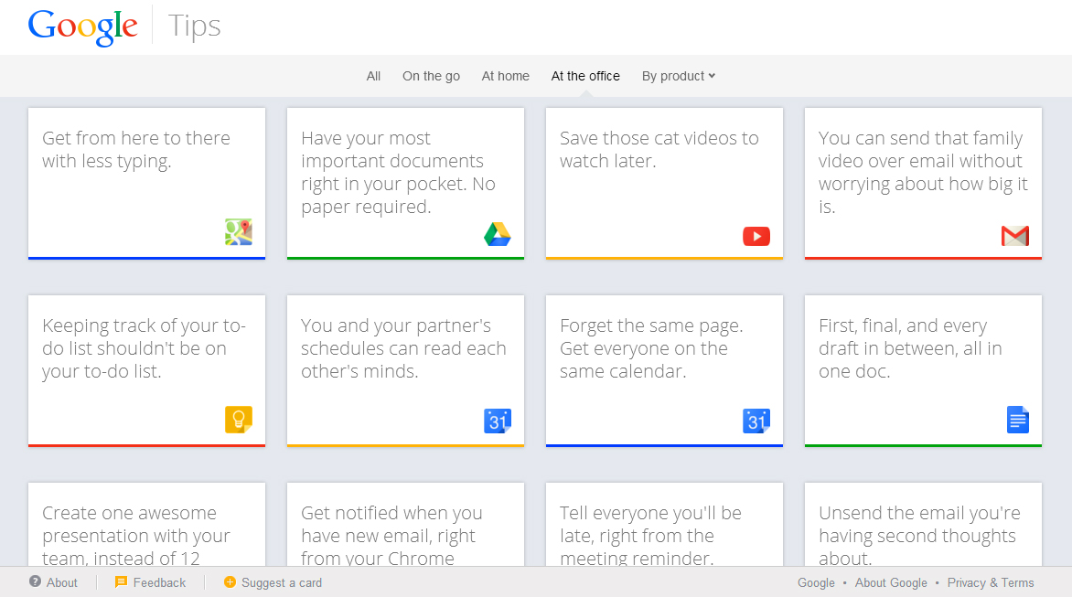Select the All filter tab
This screenshot has width=1072, height=597.
coord(373,76)
